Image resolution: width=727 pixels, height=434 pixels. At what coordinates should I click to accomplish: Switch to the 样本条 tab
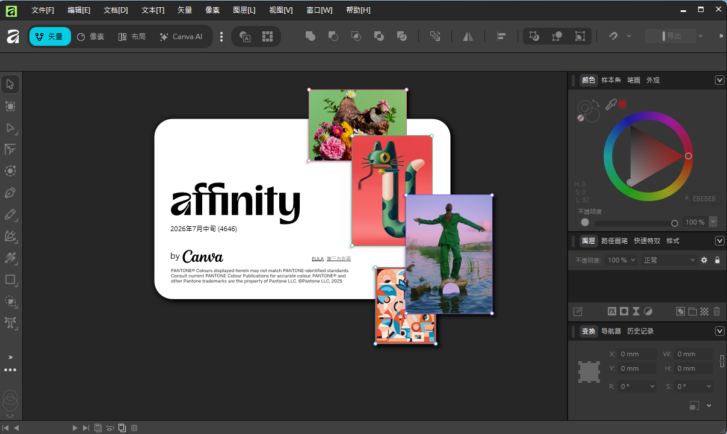[611, 80]
